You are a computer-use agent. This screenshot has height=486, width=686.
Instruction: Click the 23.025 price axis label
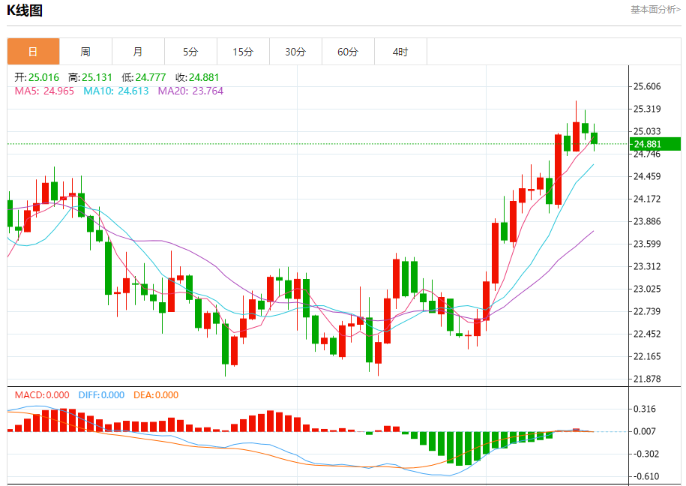(x=647, y=289)
